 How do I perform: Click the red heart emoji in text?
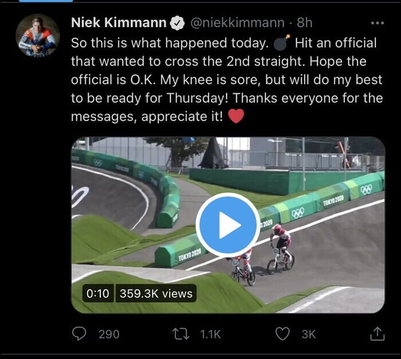coord(236,116)
